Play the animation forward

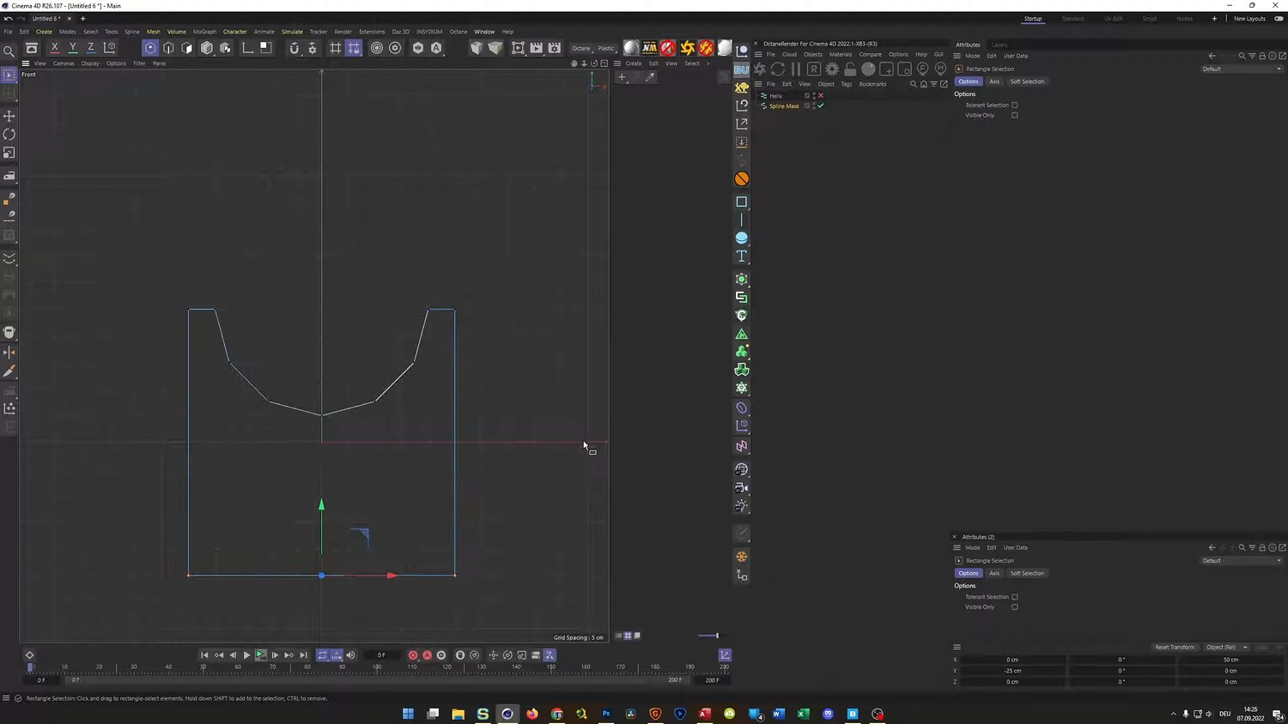coord(246,655)
